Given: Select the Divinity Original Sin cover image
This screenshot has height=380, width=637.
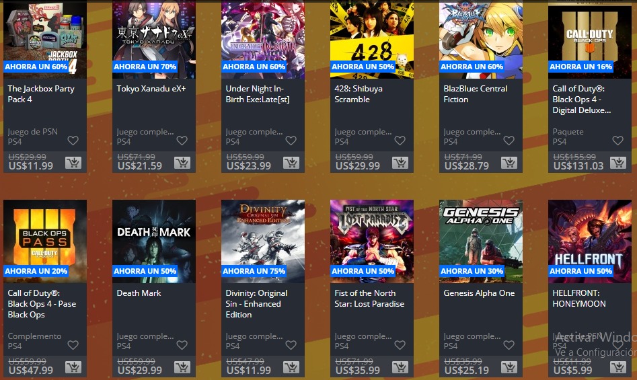Looking at the screenshot, I should pyautogui.click(x=263, y=241).
